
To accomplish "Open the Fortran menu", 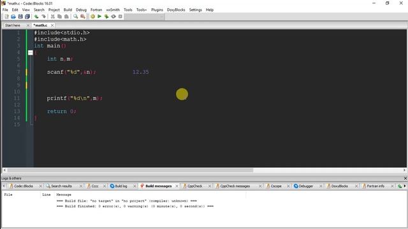I will (96, 10).
